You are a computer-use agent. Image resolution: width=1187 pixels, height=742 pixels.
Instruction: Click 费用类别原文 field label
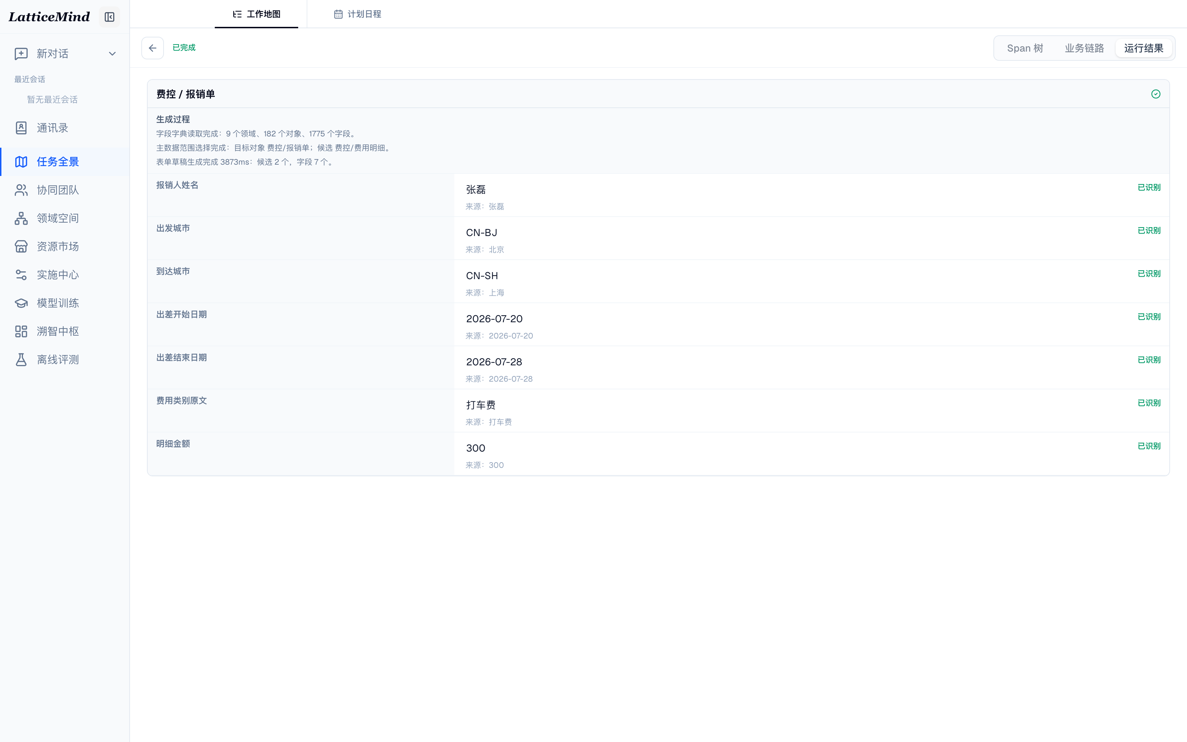click(181, 400)
